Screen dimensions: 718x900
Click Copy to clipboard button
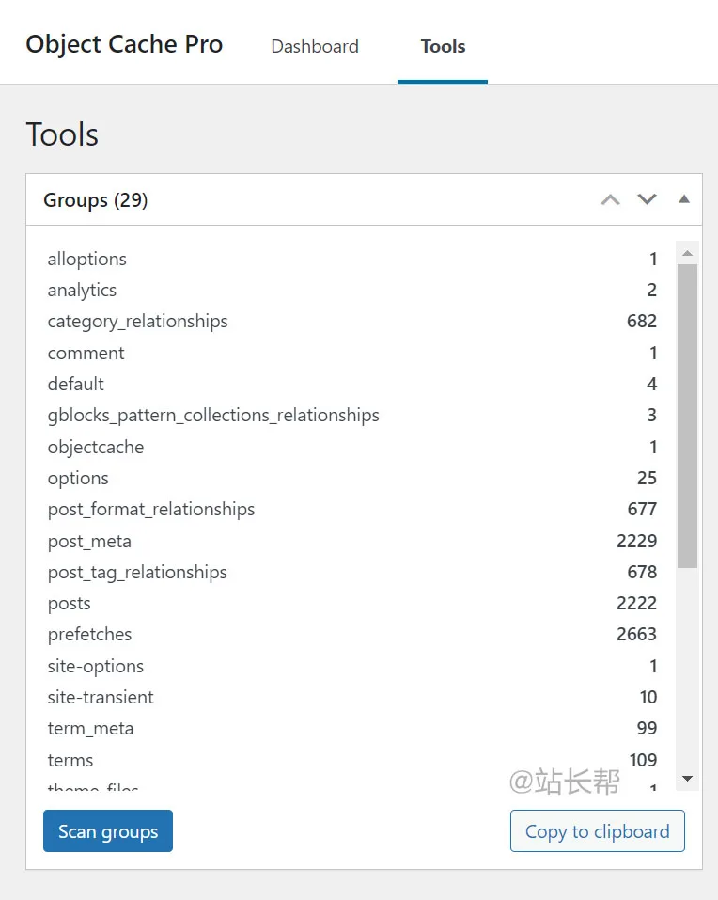pos(597,830)
